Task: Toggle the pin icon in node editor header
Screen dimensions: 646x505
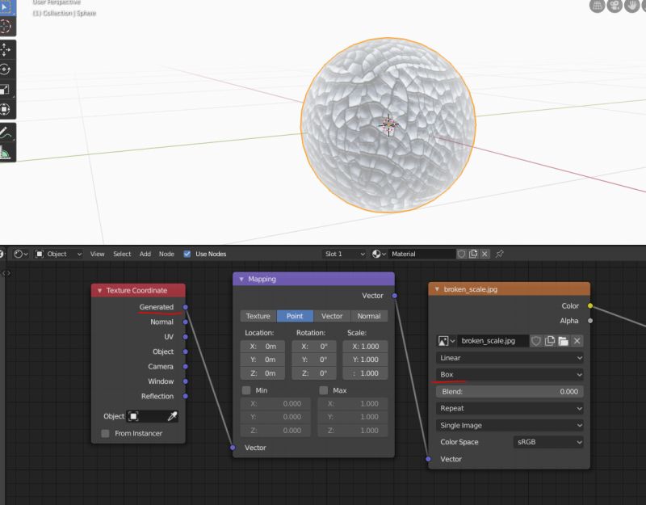Action: [x=499, y=254]
